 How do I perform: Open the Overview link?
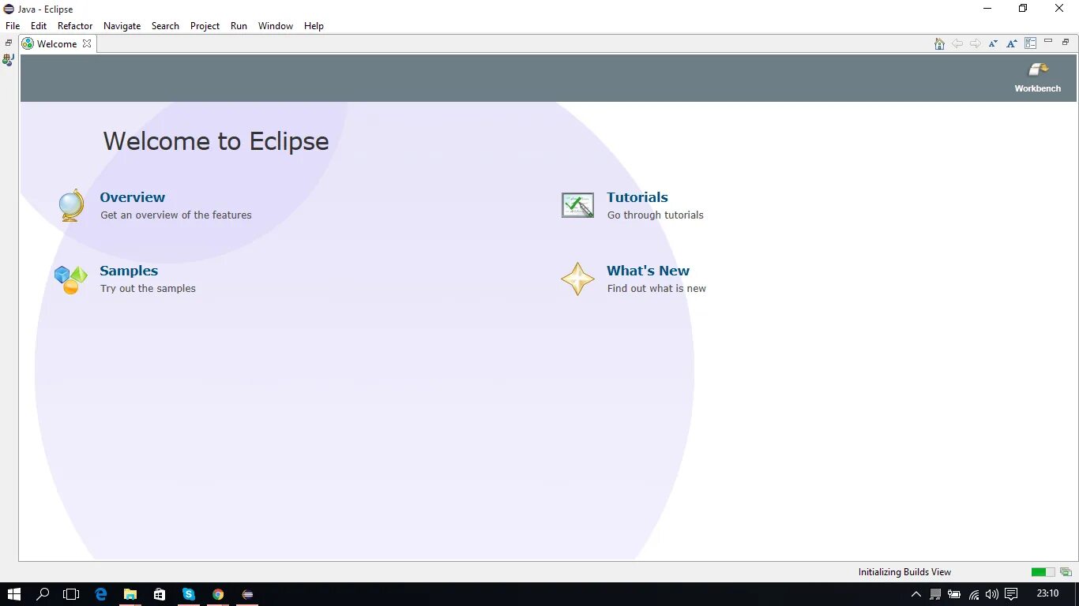click(132, 197)
